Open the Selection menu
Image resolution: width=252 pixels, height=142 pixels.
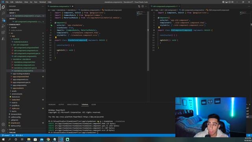pos(19,2)
